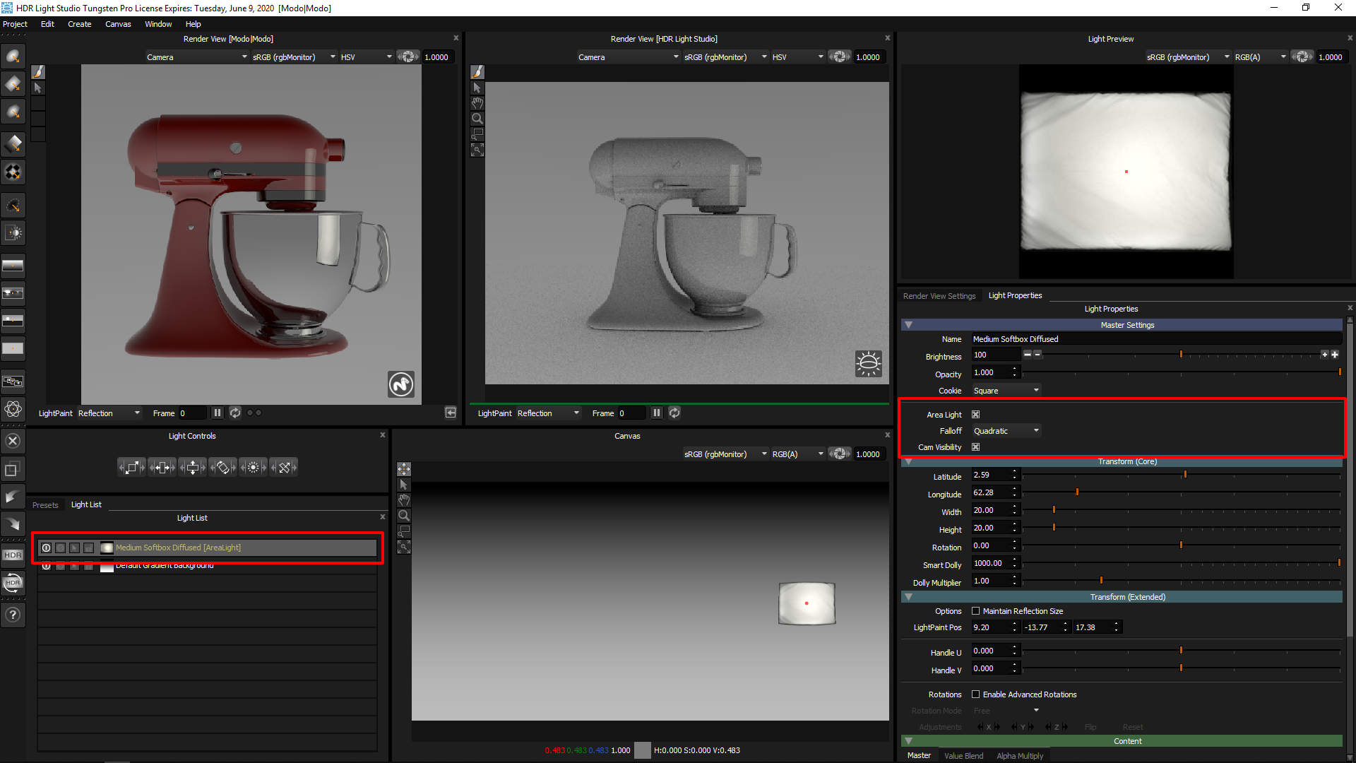Click the horizontal move light control
The height and width of the screenshot is (763, 1356).
[x=162, y=467]
